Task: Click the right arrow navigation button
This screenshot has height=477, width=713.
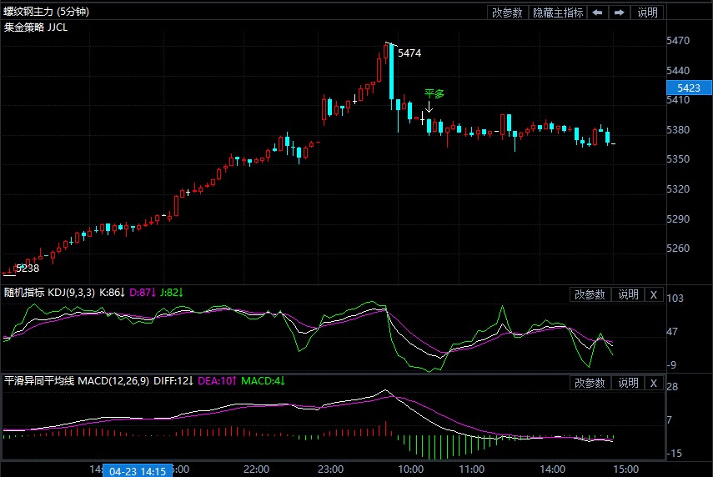Action: pyautogui.click(x=620, y=13)
